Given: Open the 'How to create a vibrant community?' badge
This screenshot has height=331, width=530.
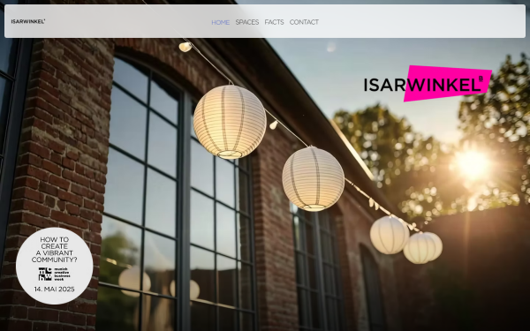Looking at the screenshot, I should [55, 266].
